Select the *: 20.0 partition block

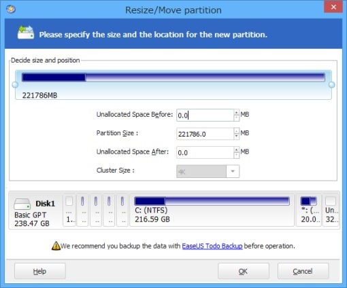point(309,210)
